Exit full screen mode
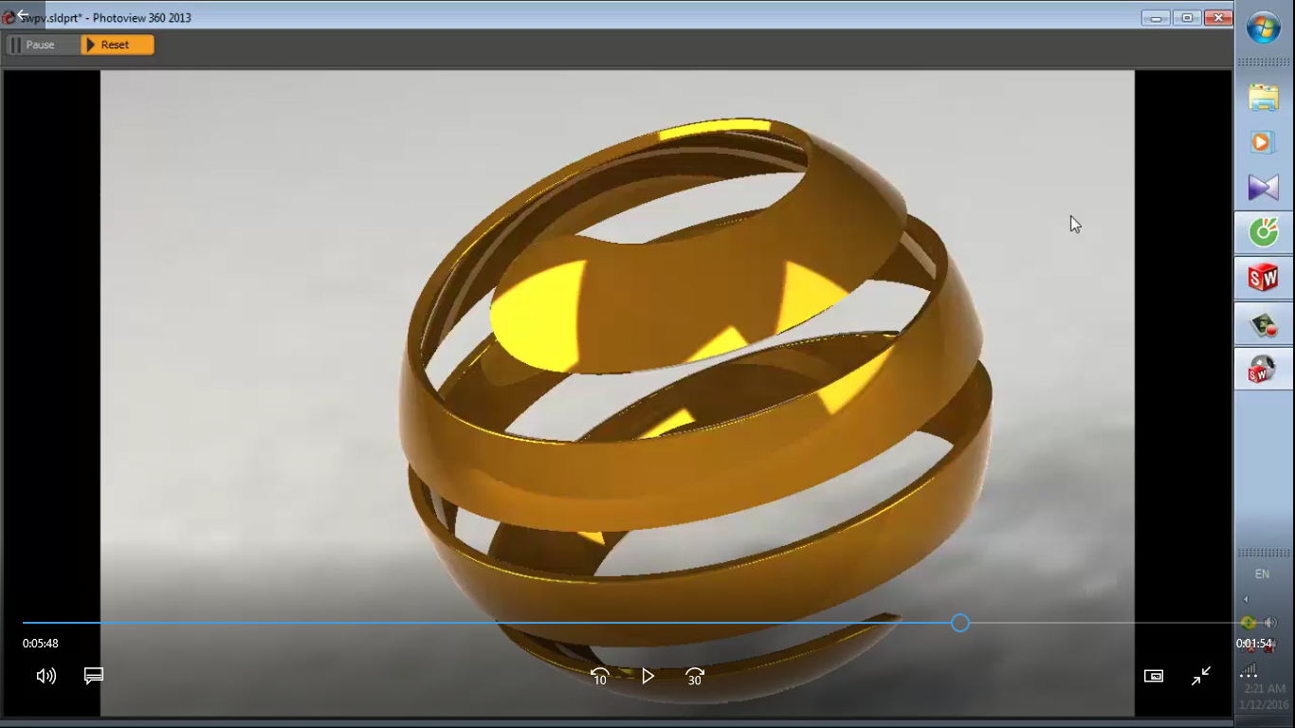The image size is (1295, 728). pyautogui.click(x=1201, y=676)
